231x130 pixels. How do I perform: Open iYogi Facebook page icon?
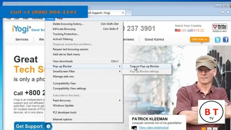click(x=226, y=40)
